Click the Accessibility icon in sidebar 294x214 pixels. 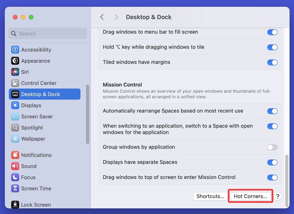[15, 50]
